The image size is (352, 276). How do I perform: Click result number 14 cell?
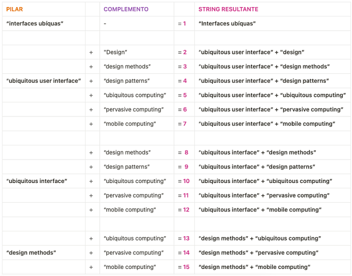pos(184,253)
